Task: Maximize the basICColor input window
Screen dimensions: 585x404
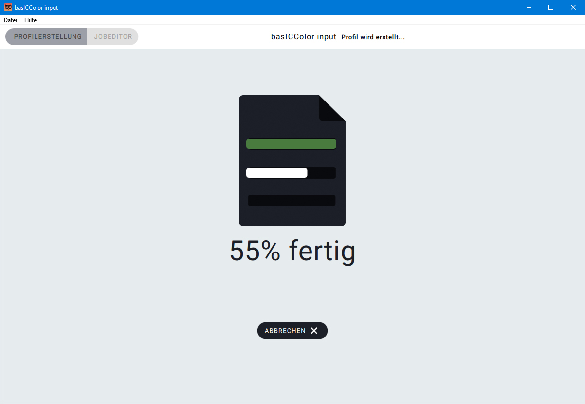Action: (x=551, y=7)
